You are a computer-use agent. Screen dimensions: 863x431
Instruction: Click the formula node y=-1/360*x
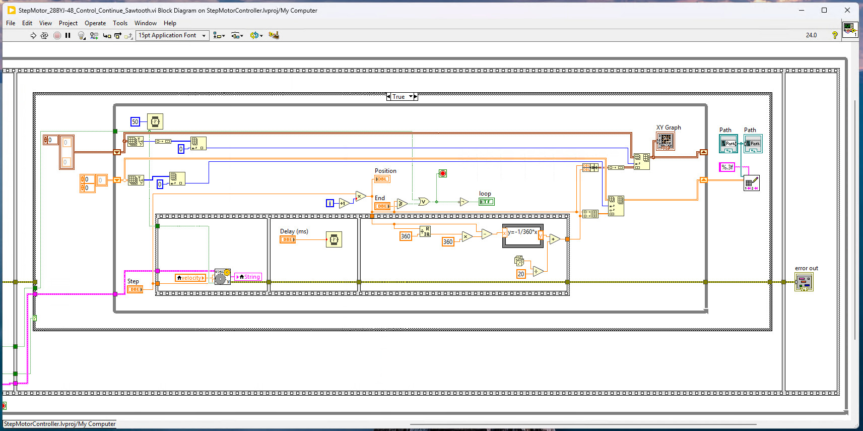pyautogui.click(x=523, y=236)
